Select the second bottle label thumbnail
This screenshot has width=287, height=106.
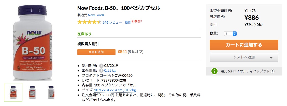click(32, 92)
